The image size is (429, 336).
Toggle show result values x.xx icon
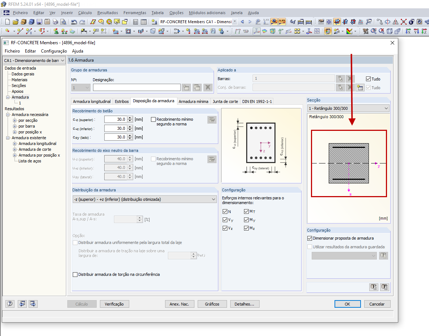[x=282, y=22]
